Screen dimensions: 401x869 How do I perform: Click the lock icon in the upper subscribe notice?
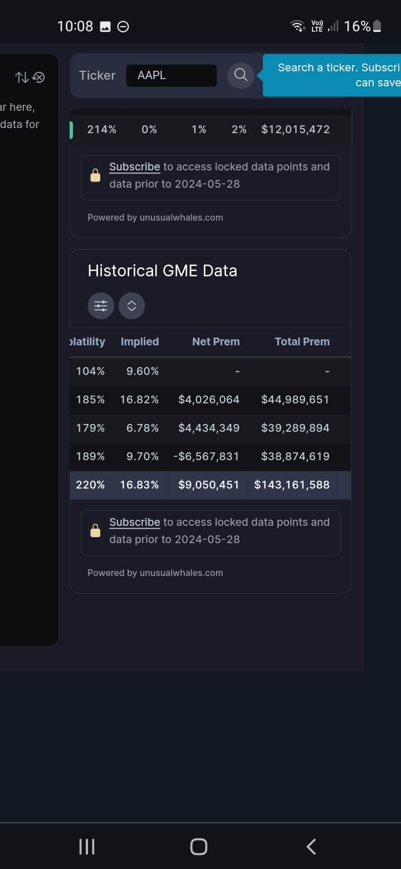point(95,175)
